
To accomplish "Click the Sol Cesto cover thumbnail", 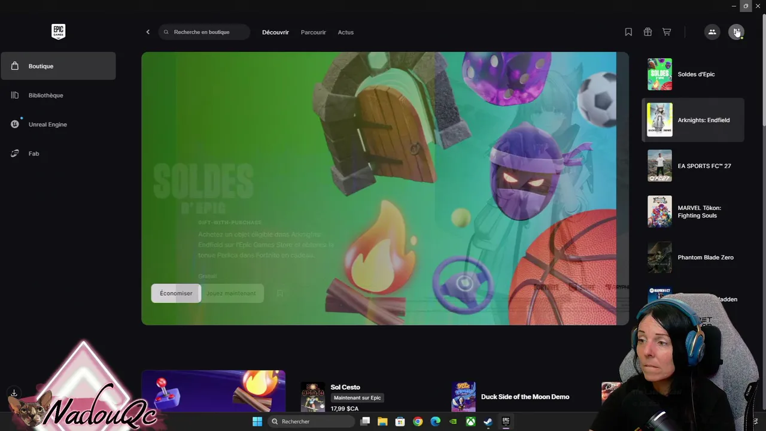I will pyautogui.click(x=312, y=397).
